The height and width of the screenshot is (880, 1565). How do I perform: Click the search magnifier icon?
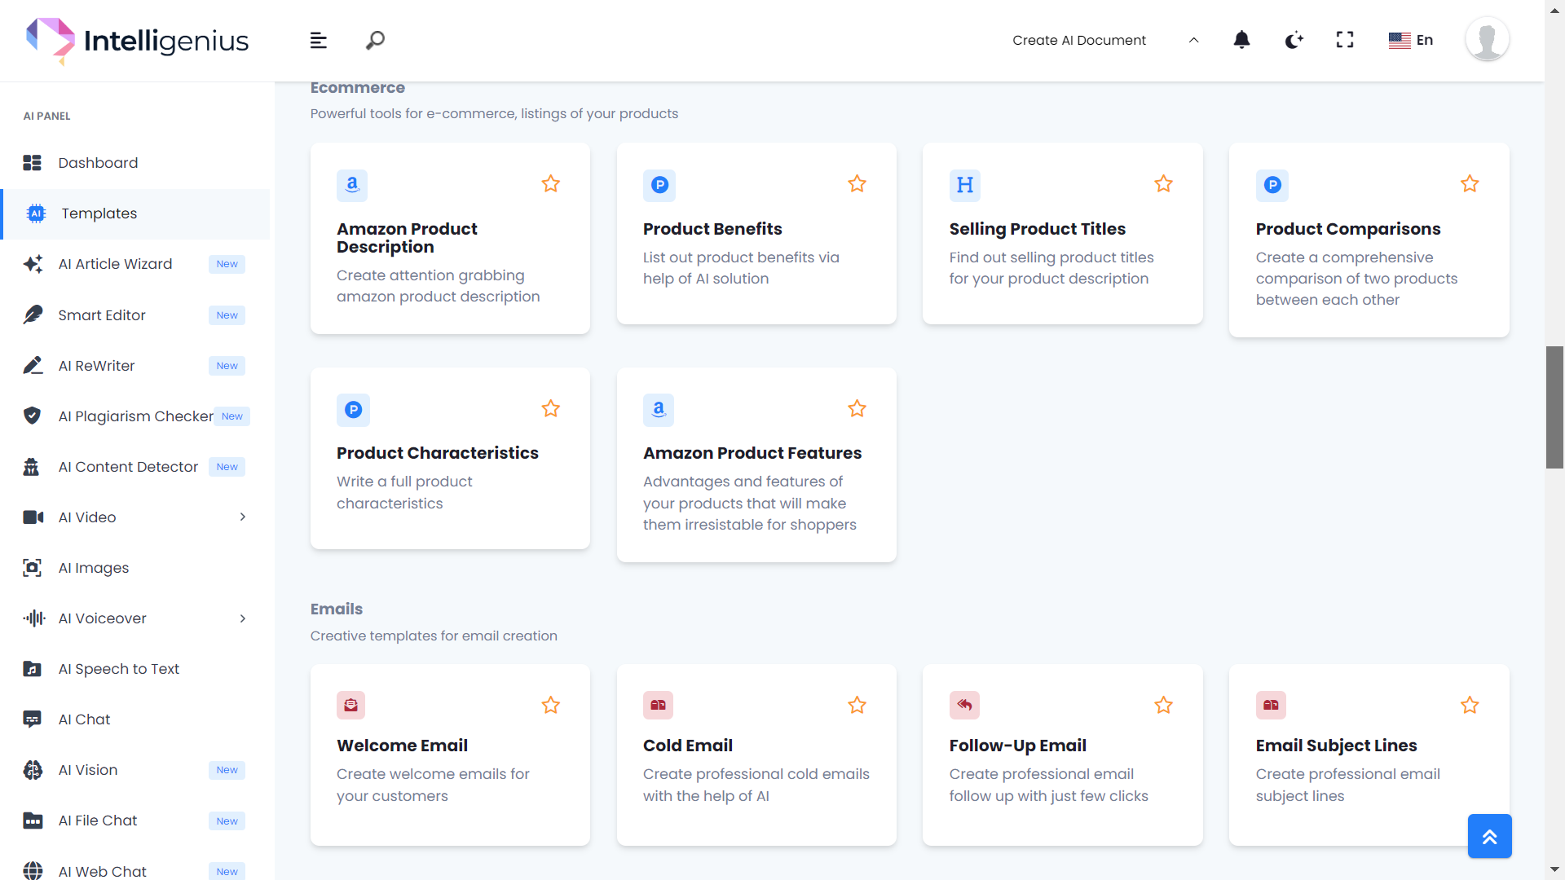click(375, 40)
